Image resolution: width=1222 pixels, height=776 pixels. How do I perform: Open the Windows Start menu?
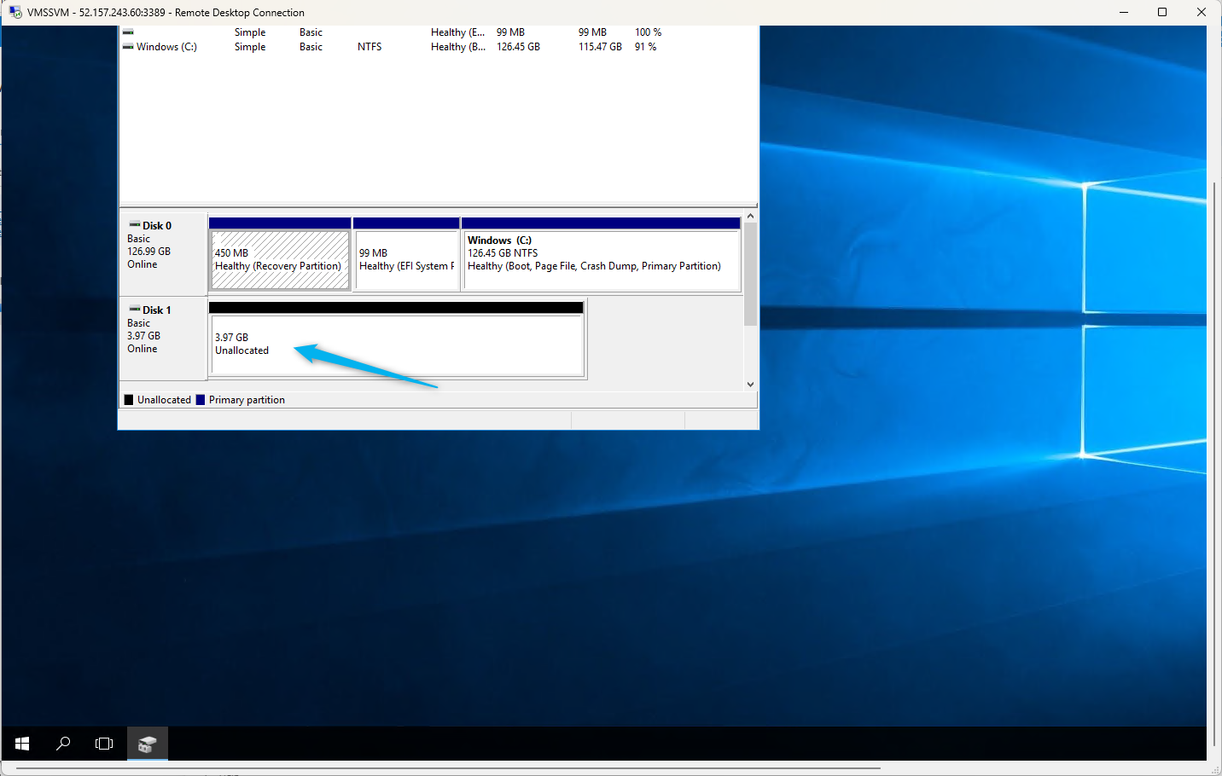pos(22,744)
